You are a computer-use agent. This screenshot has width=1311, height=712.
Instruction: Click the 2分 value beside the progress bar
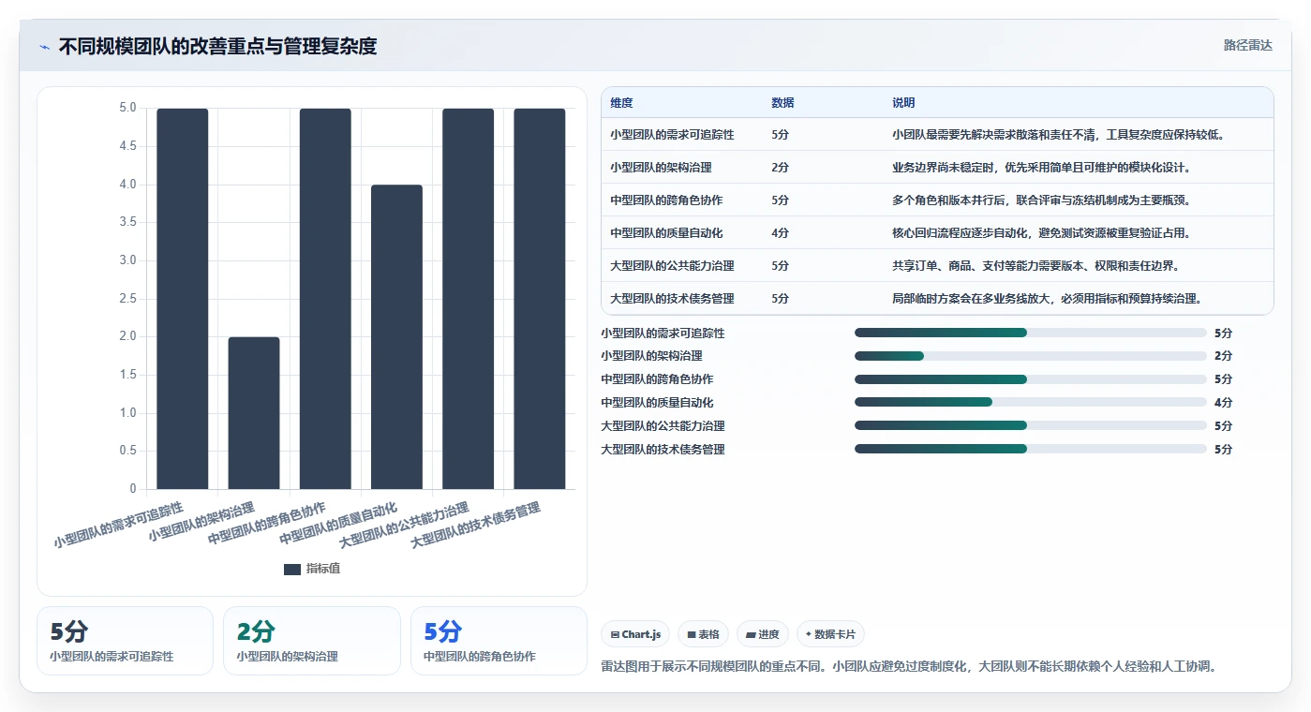tap(1223, 356)
